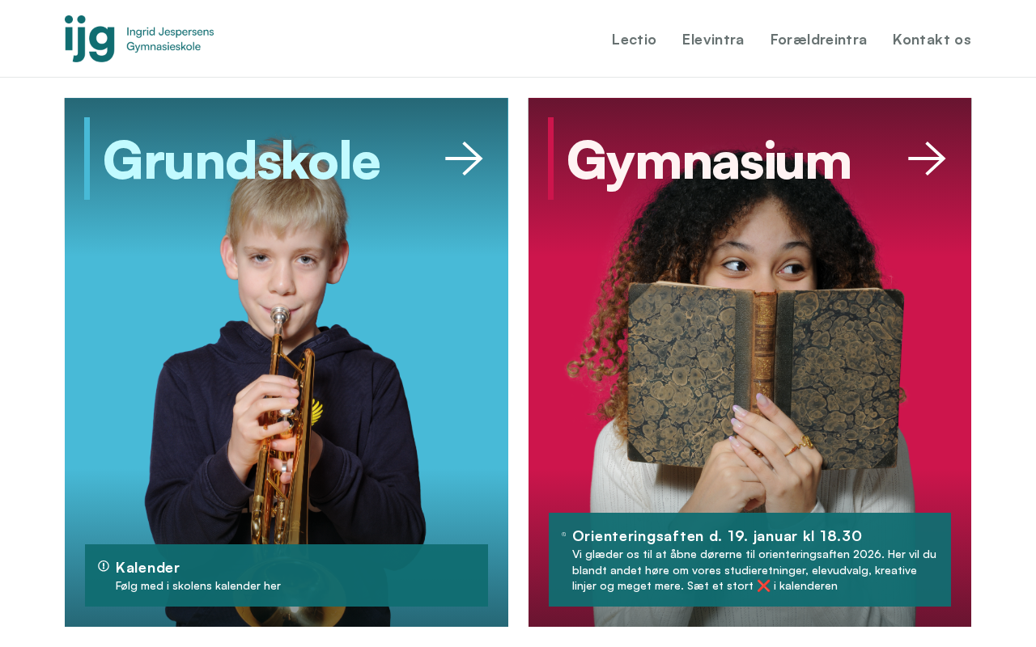Viewport: 1036px width, 647px height.
Task: Click the cyan accent bar beside Grundskole
Action: point(87,159)
